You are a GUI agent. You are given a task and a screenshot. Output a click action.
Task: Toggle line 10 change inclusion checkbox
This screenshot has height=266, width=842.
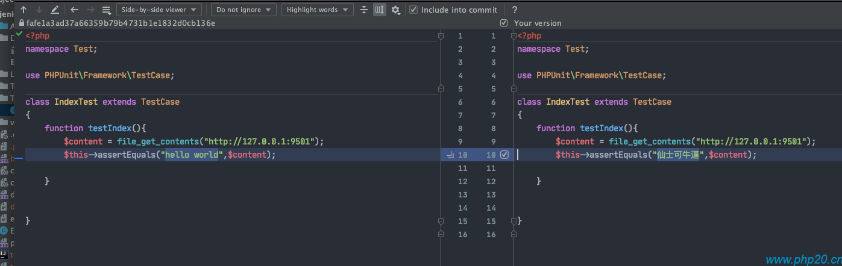tap(504, 155)
